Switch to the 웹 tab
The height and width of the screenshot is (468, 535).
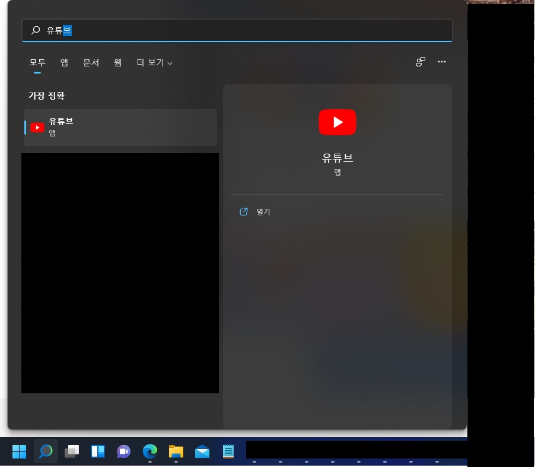117,62
